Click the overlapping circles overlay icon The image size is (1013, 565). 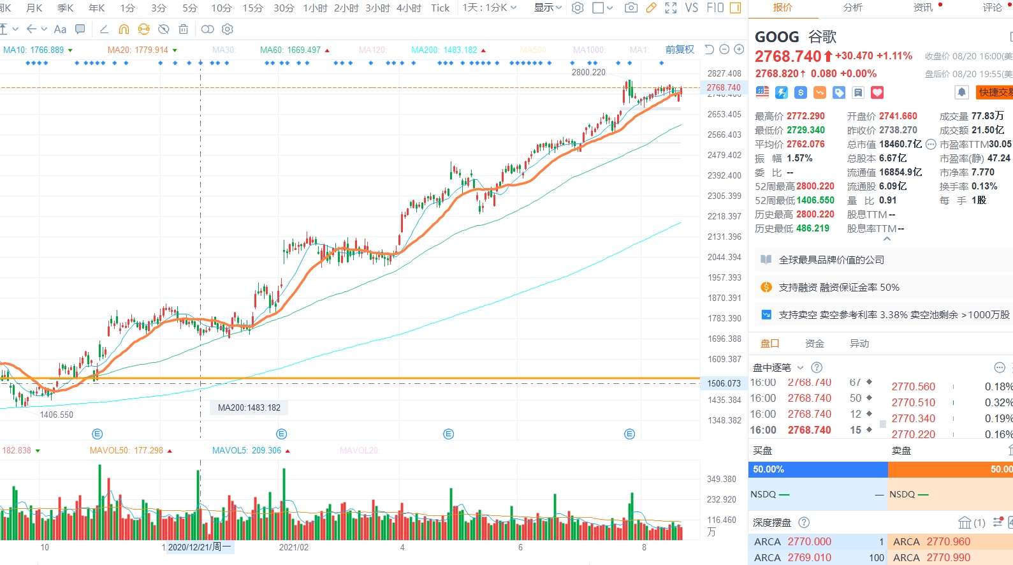point(208,29)
